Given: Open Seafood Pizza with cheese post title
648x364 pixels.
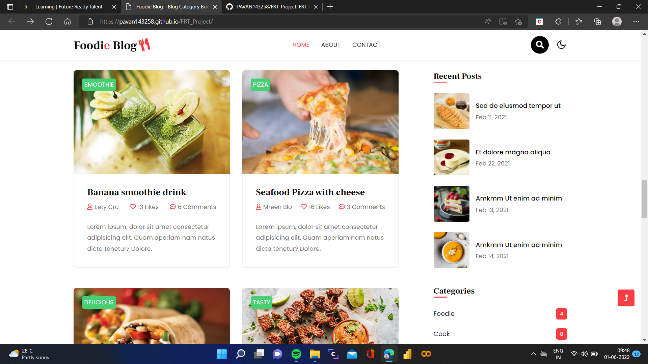Looking at the screenshot, I should pyautogui.click(x=310, y=192).
